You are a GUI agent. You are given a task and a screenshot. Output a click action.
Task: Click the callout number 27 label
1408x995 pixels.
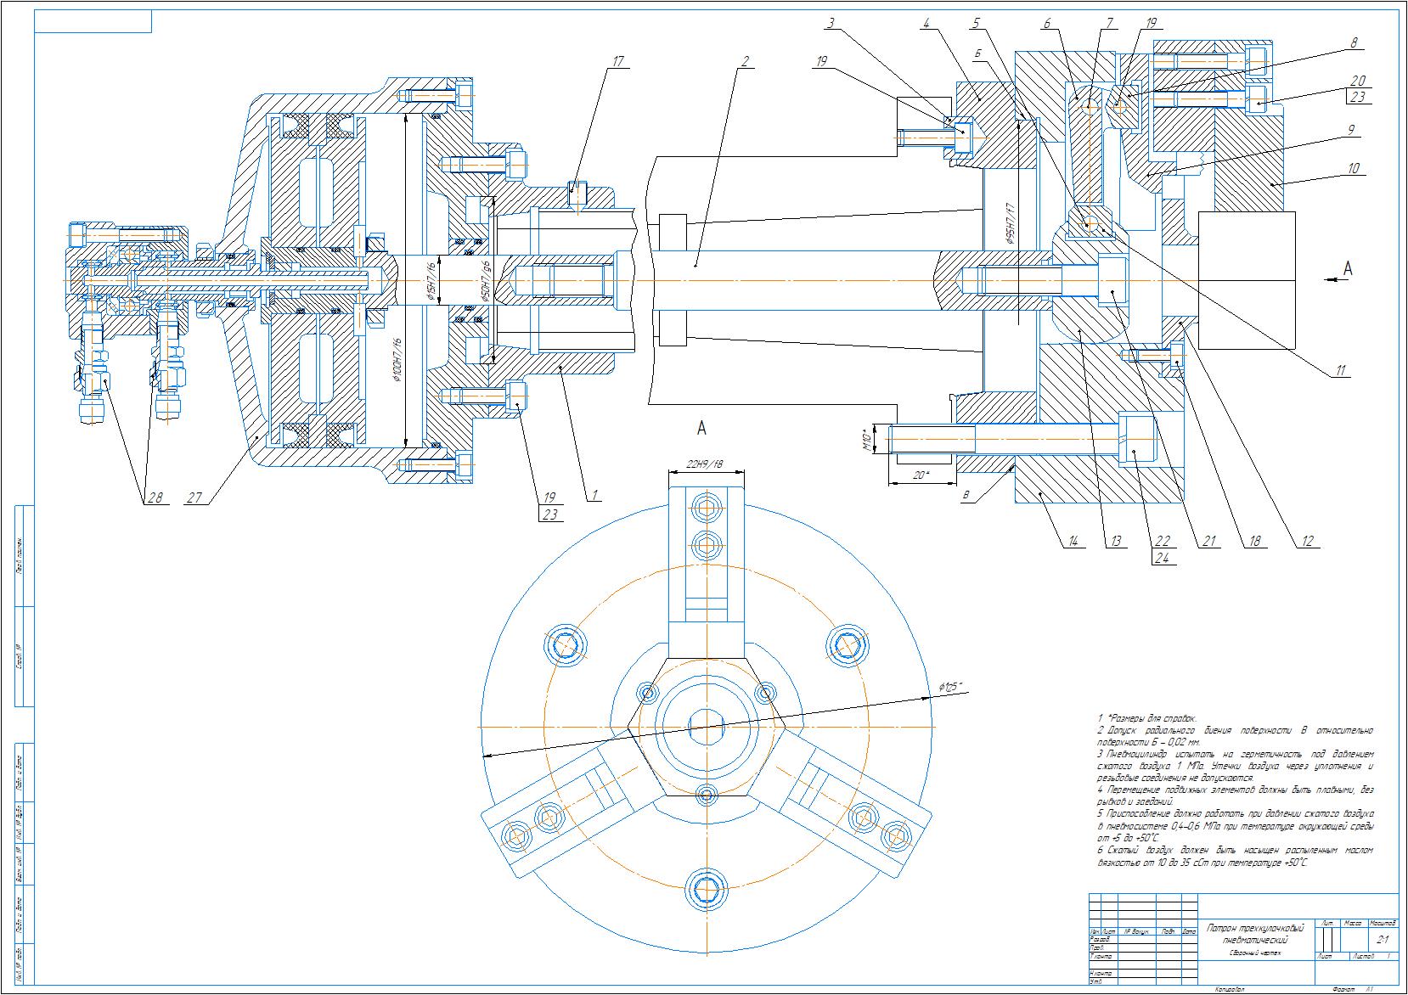pos(194,497)
